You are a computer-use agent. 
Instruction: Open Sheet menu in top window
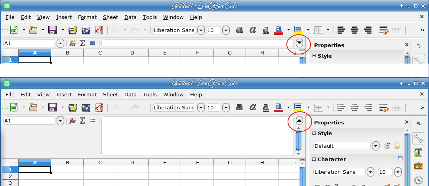click(x=111, y=17)
